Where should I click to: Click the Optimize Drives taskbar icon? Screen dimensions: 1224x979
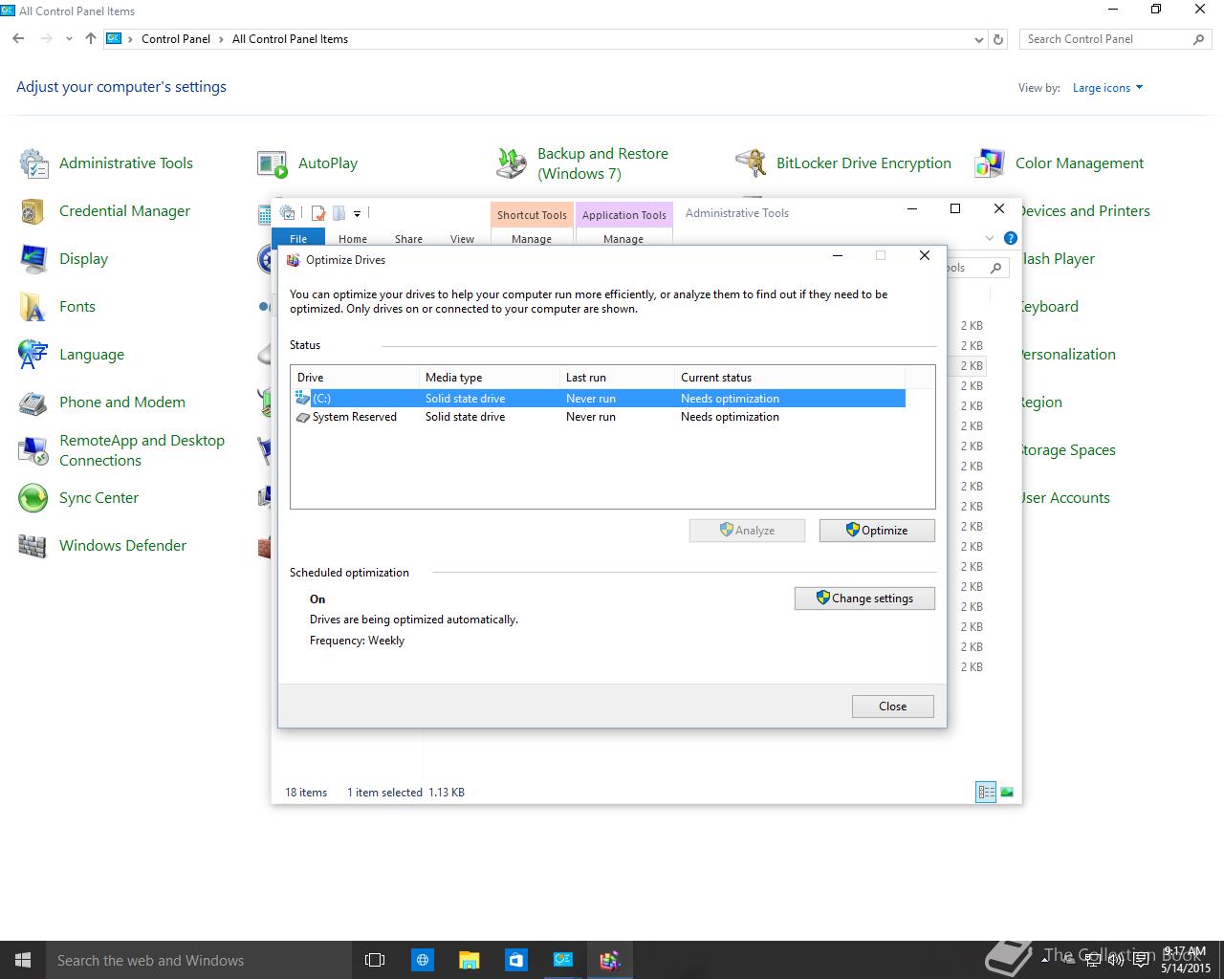click(609, 960)
